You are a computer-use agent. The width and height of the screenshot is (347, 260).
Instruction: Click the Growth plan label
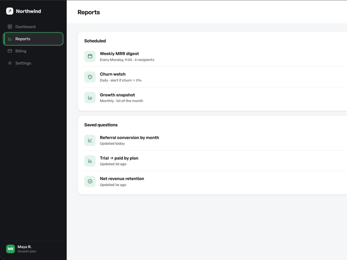(27, 251)
